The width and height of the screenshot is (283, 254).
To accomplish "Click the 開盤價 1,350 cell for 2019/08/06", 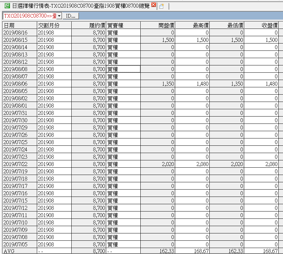I will click(158, 84).
